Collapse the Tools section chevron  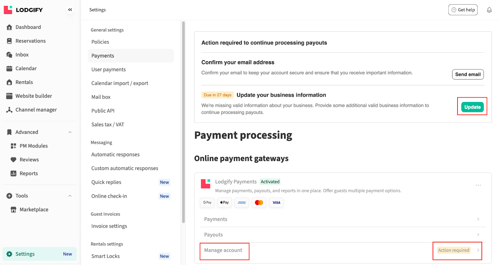click(x=70, y=196)
